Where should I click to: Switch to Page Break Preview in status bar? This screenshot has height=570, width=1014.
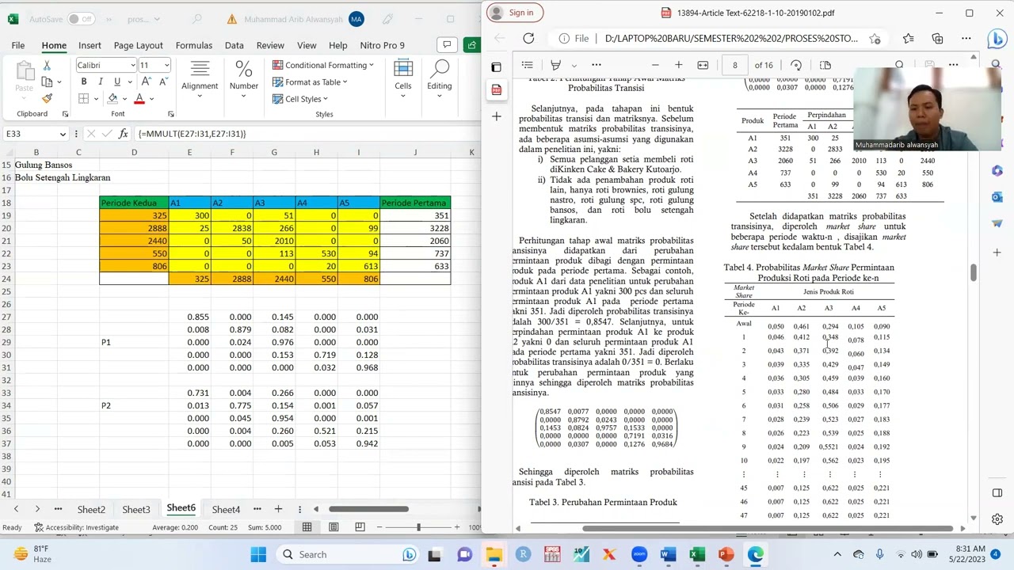point(360,527)
